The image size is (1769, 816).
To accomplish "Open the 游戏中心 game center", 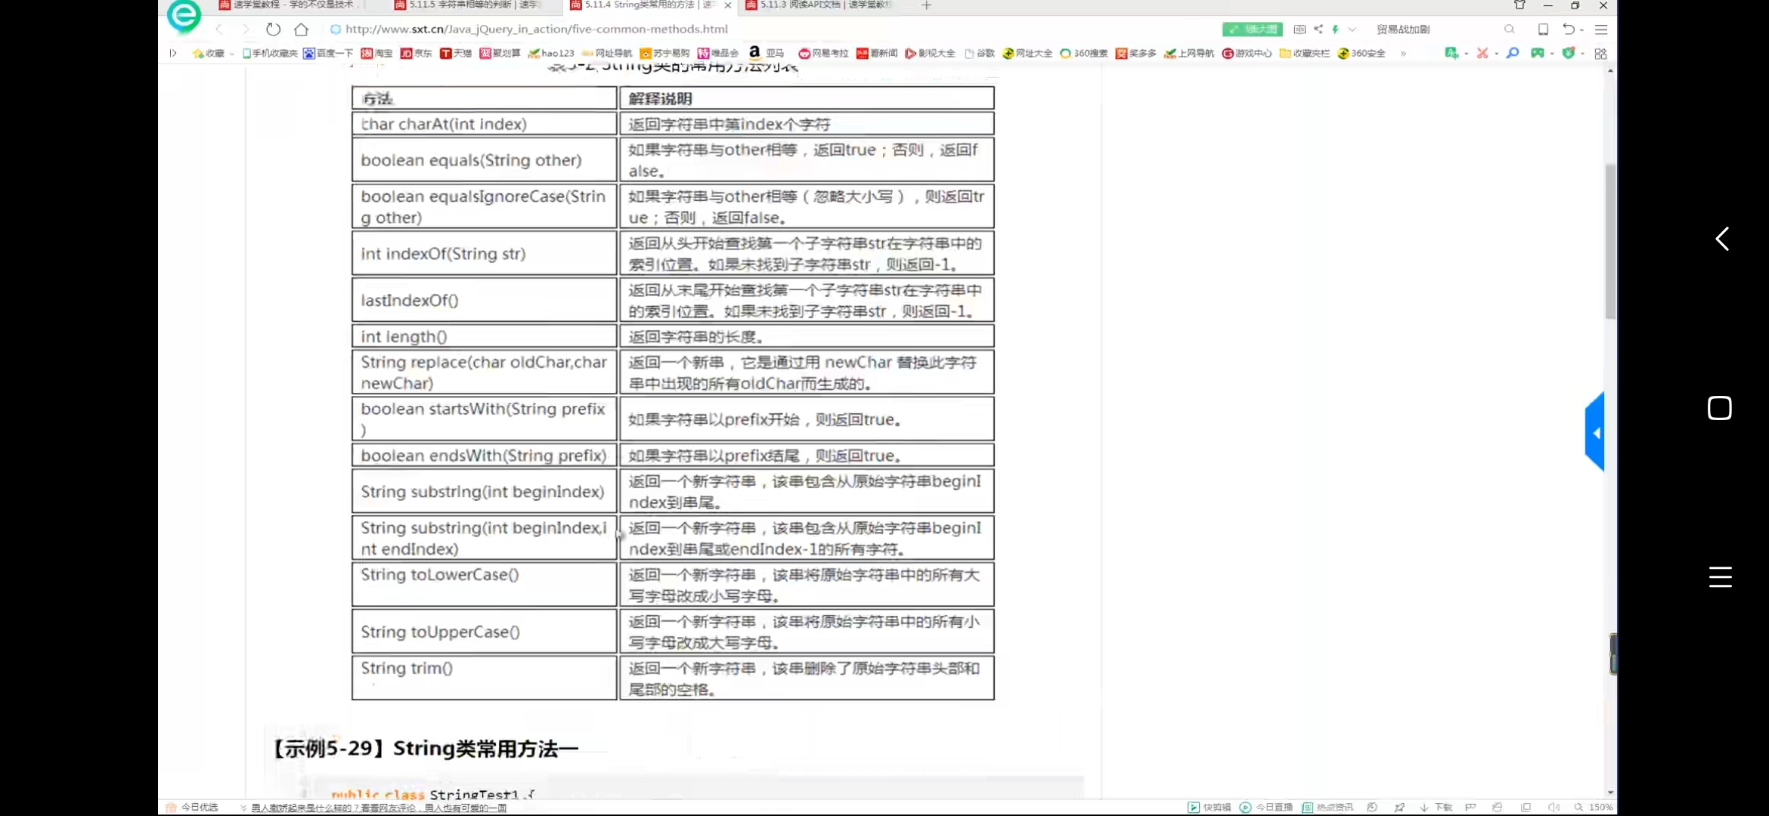I will [1247, 53].
